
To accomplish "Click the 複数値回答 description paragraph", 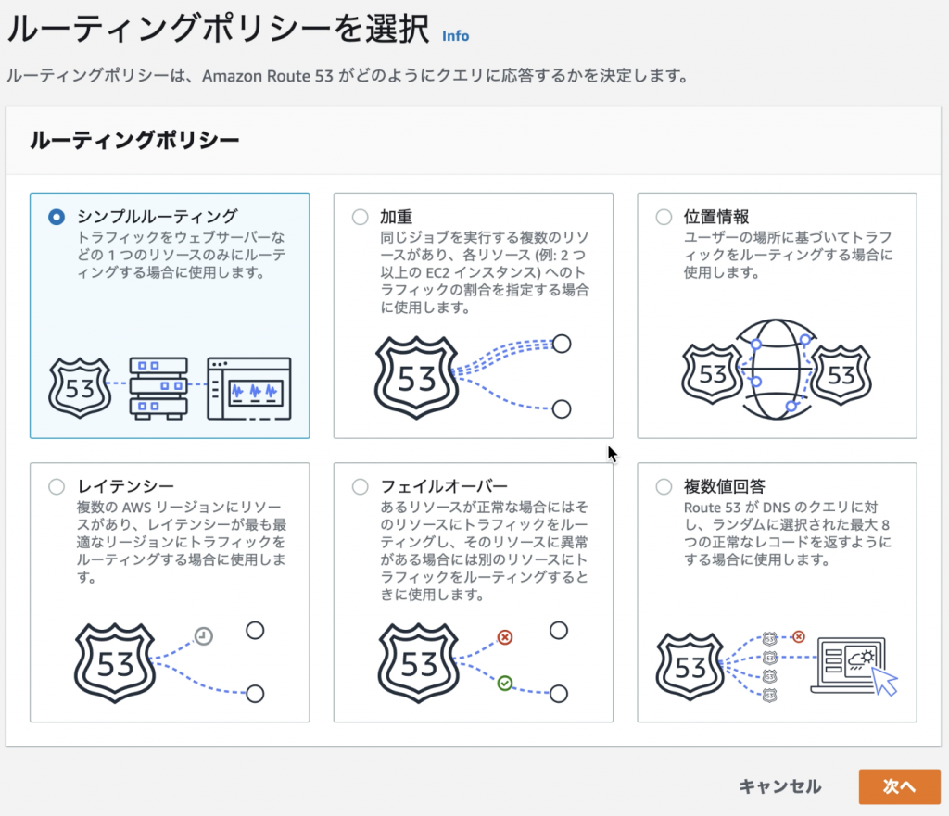I will click(787, 534).
